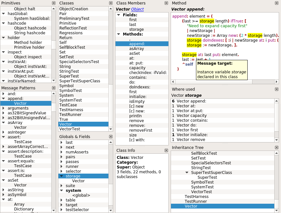Close the Where used panel
The height and width of the screenshot is (213, 281).
(x=277, y=89)
